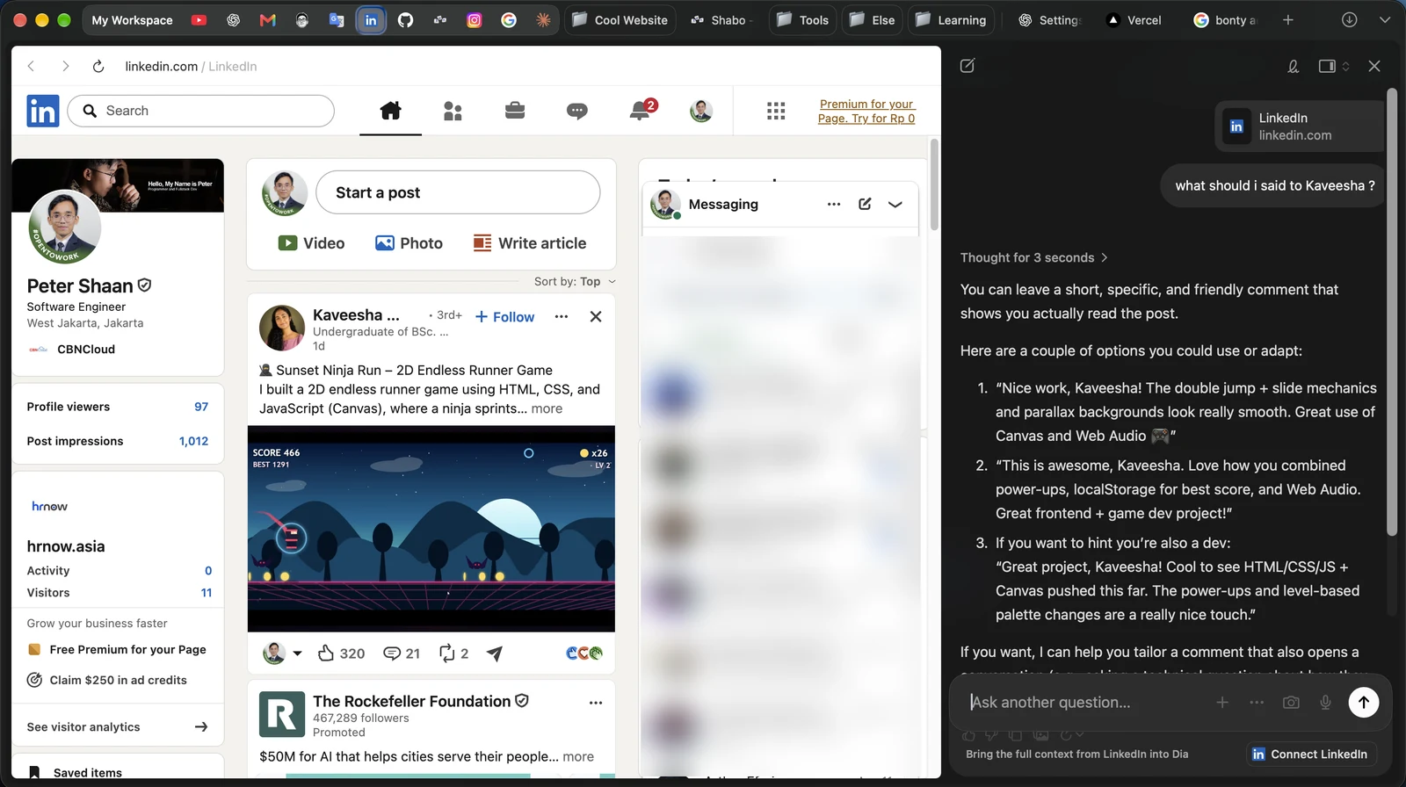The image size is (1406, 787).
Task: Open Kaveesha post's three-dot menu
Action: [562, 316]
